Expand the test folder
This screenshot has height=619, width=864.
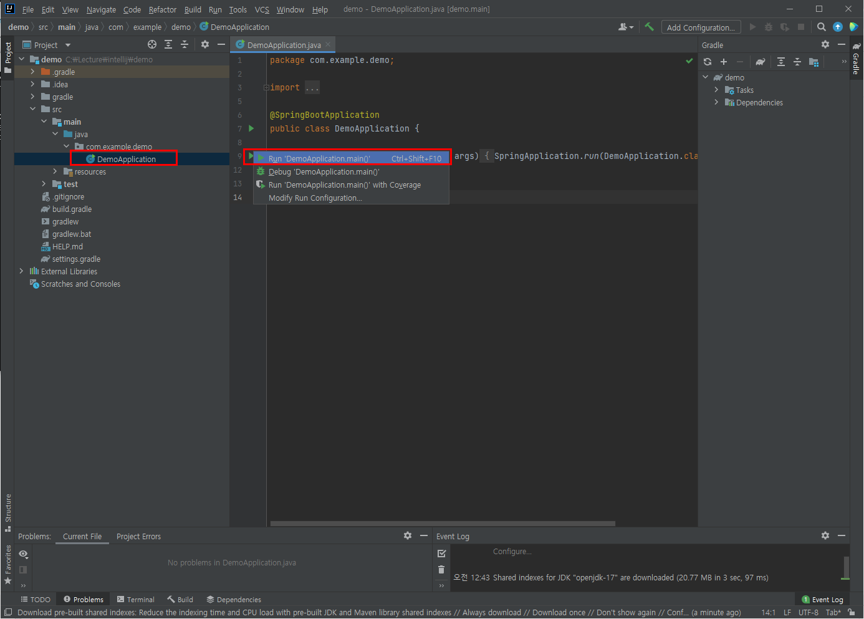(x=44, y=184)
